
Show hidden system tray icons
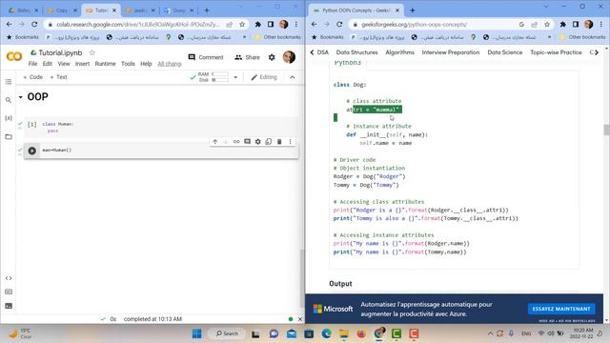tap(490, 333)
